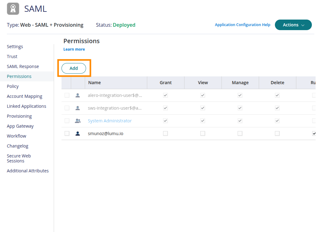Go to SAML Response section
The image size is (319, 232).
pos(23,66)
